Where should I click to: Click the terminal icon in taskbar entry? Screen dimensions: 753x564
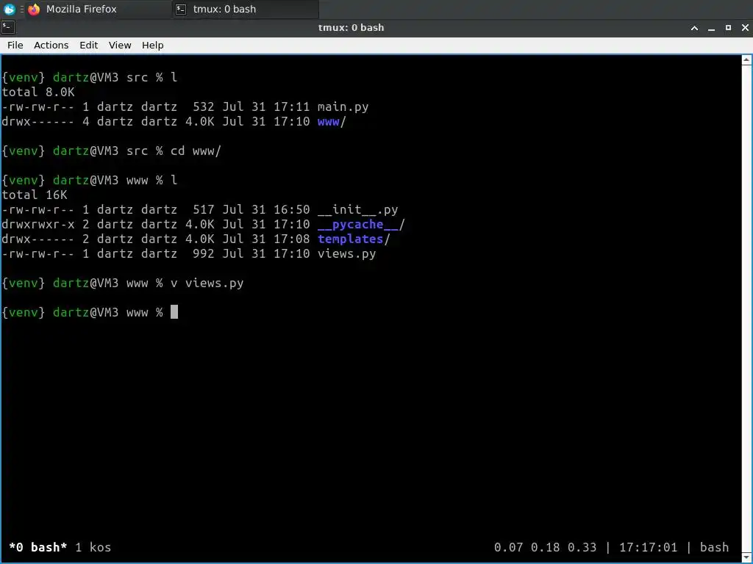pos(181,9)
